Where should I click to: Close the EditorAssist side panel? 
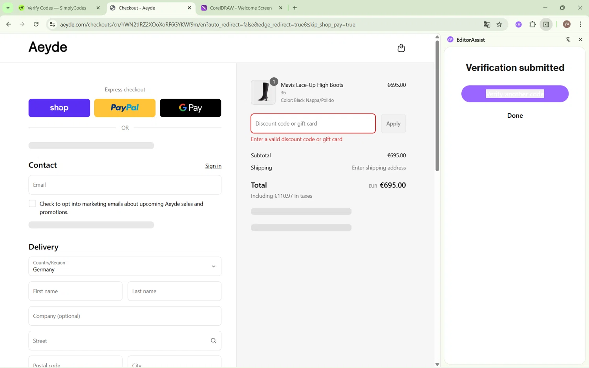tap(580, 40)
